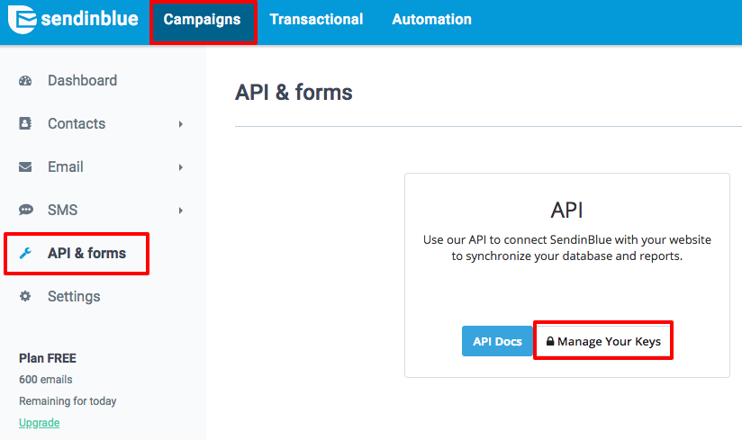Click the Settings gear icon
Screen dimensions: 742x440
click(x=25, y=297)
